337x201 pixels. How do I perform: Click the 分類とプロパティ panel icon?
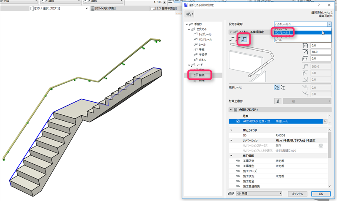click(235, 110)
